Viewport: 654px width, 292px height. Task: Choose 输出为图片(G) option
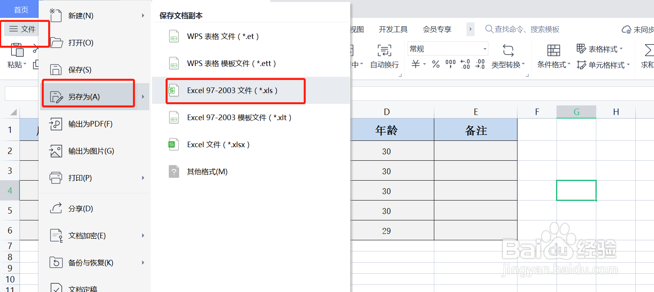[x=94, y=151]
